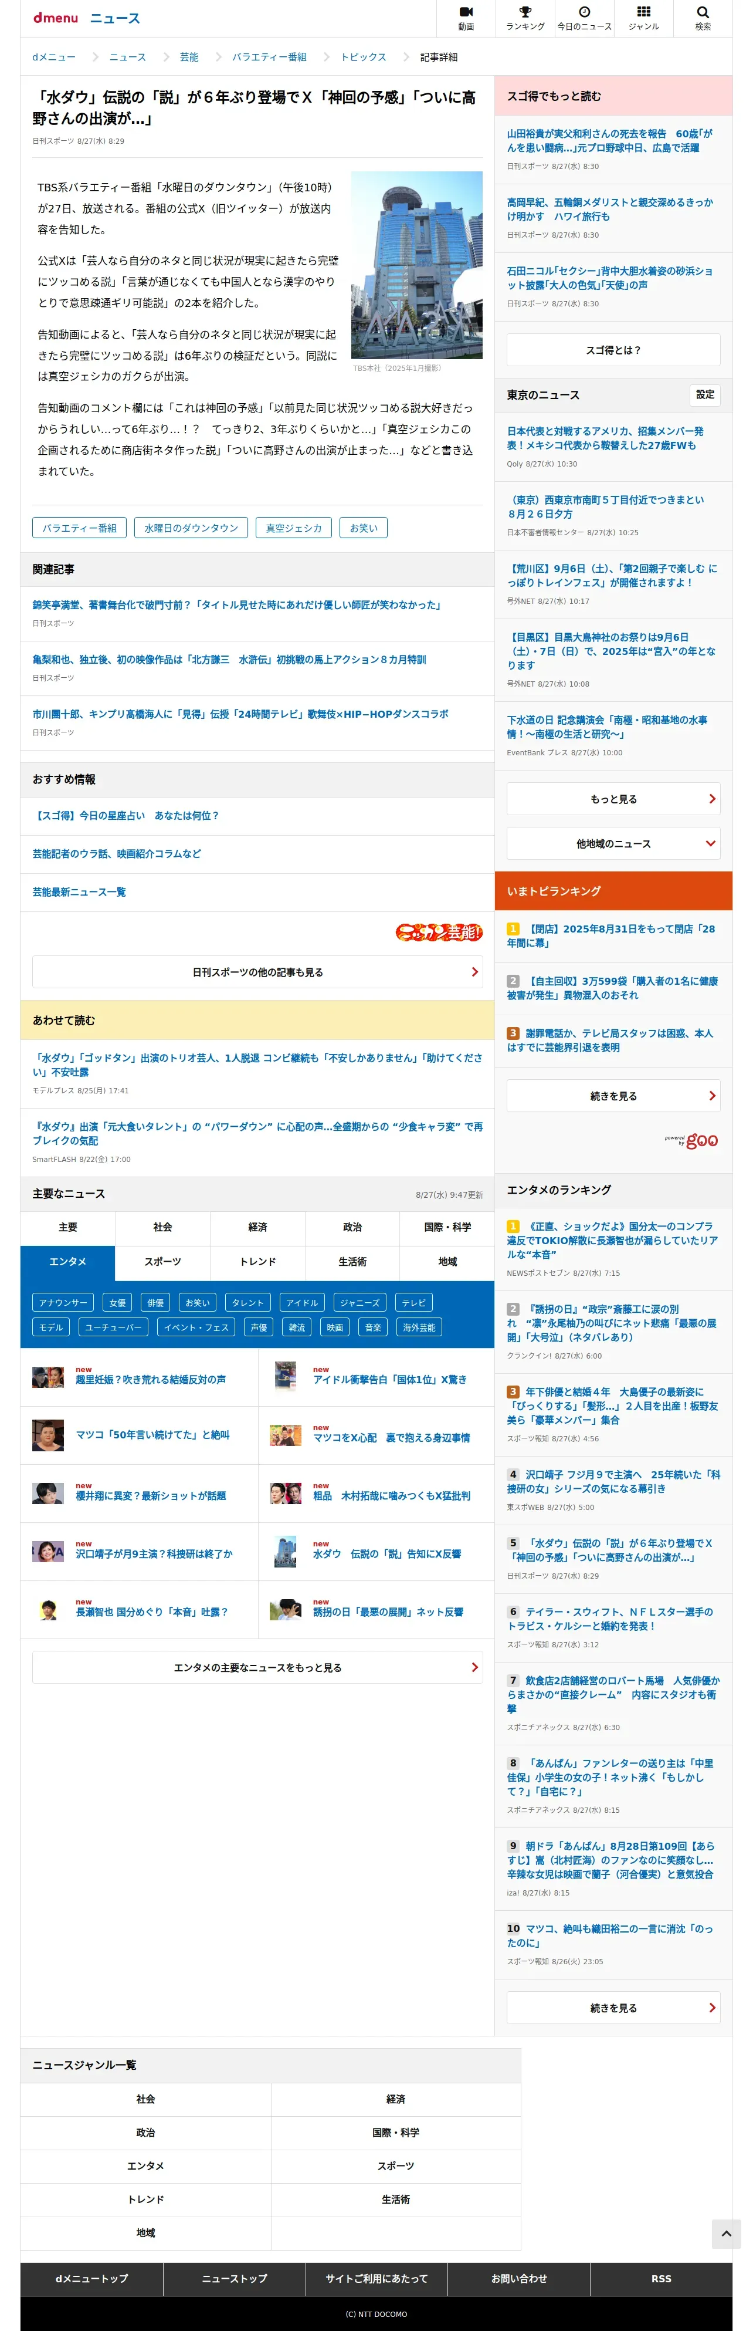Select the 社会 news tab
The height and width of the screenshot is (2331, 753).
162,1227
